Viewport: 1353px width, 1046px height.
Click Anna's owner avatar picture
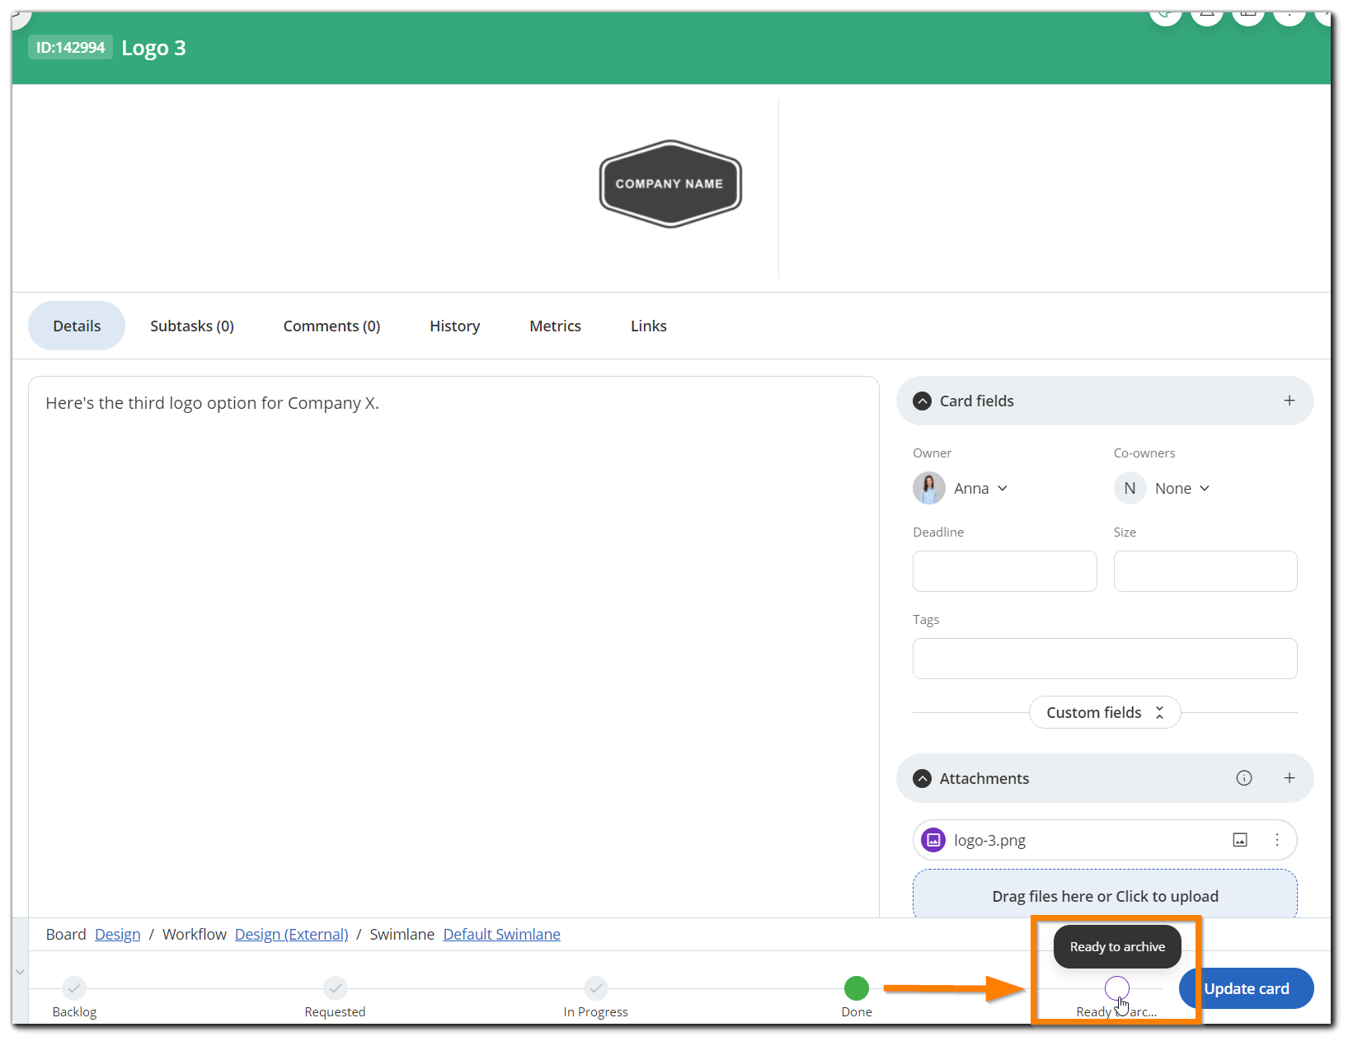click(929, 488)
